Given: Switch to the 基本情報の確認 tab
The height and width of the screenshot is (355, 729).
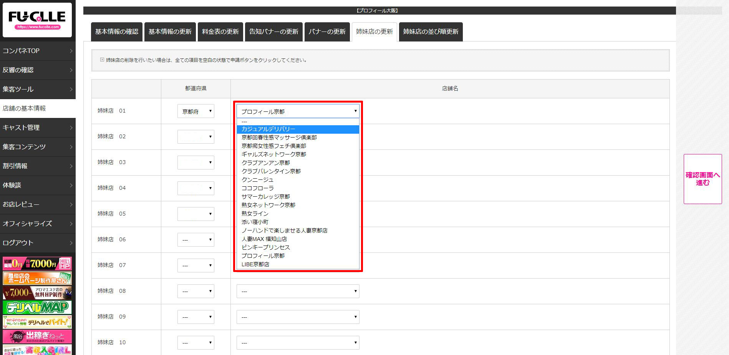Looking at the screenshot, I should coord(117,32).
